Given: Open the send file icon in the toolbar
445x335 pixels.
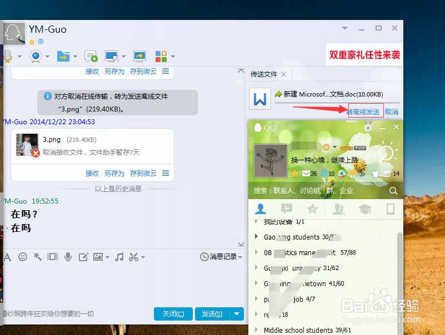Looking at the screenshot, I should coord(64,56).
